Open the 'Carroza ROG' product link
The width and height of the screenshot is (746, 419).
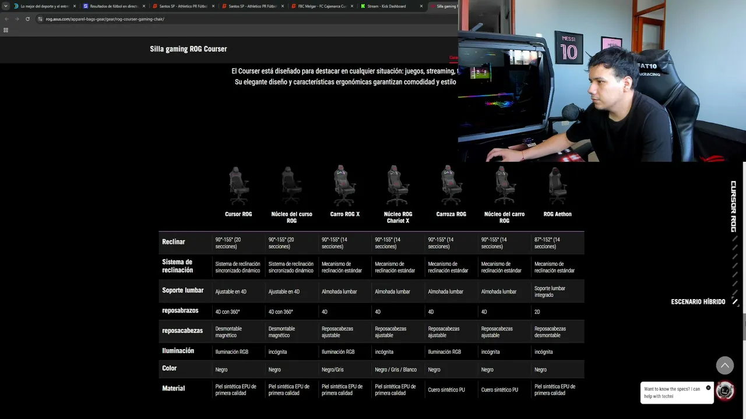click(x=451, y=214)
